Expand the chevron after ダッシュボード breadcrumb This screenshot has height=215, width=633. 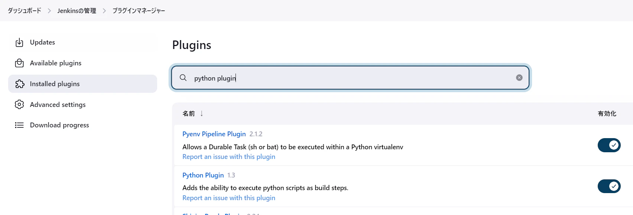[49, 11]
